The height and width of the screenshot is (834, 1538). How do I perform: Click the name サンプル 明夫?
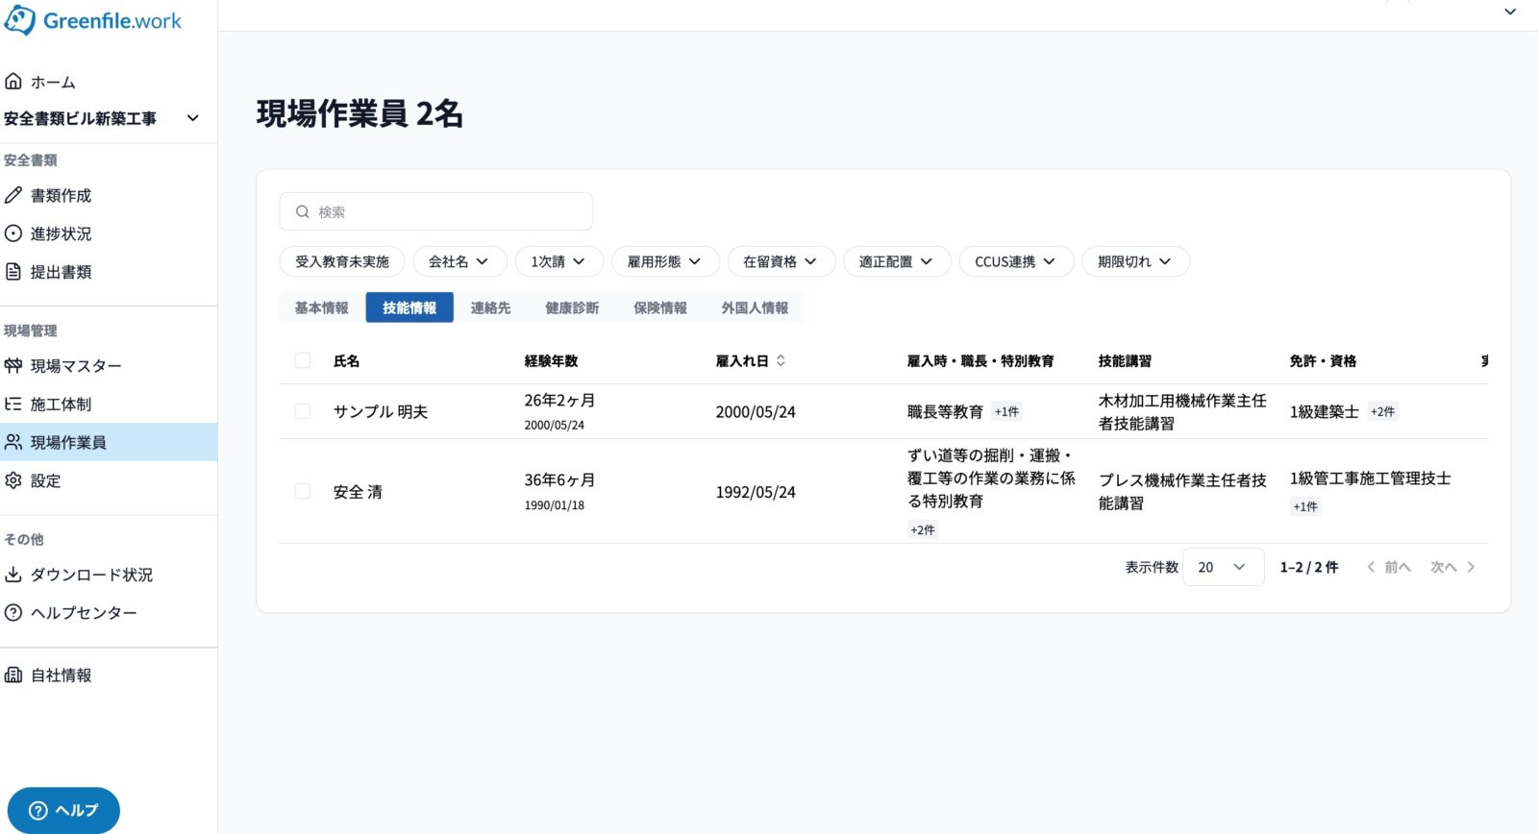coord(380,411)
